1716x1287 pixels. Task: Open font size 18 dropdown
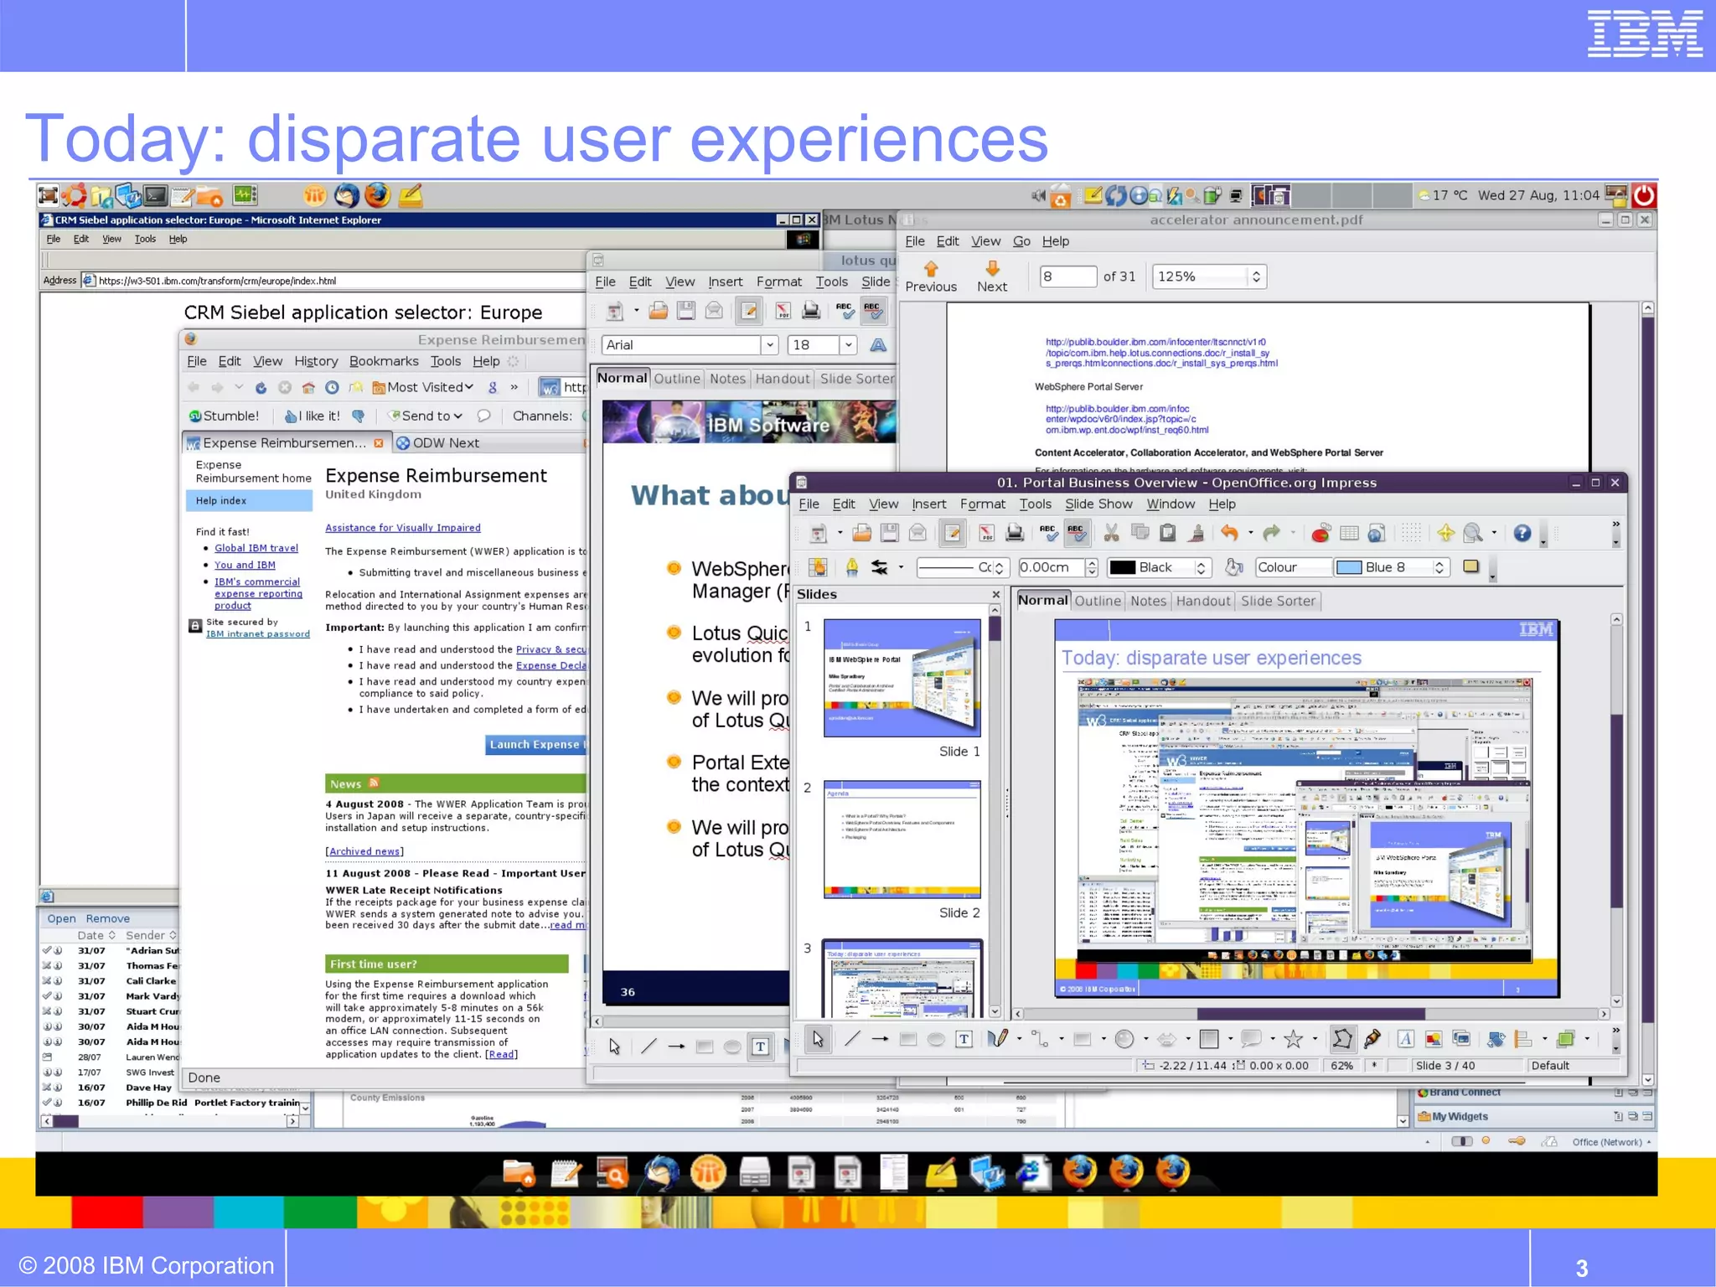(848, 344)
